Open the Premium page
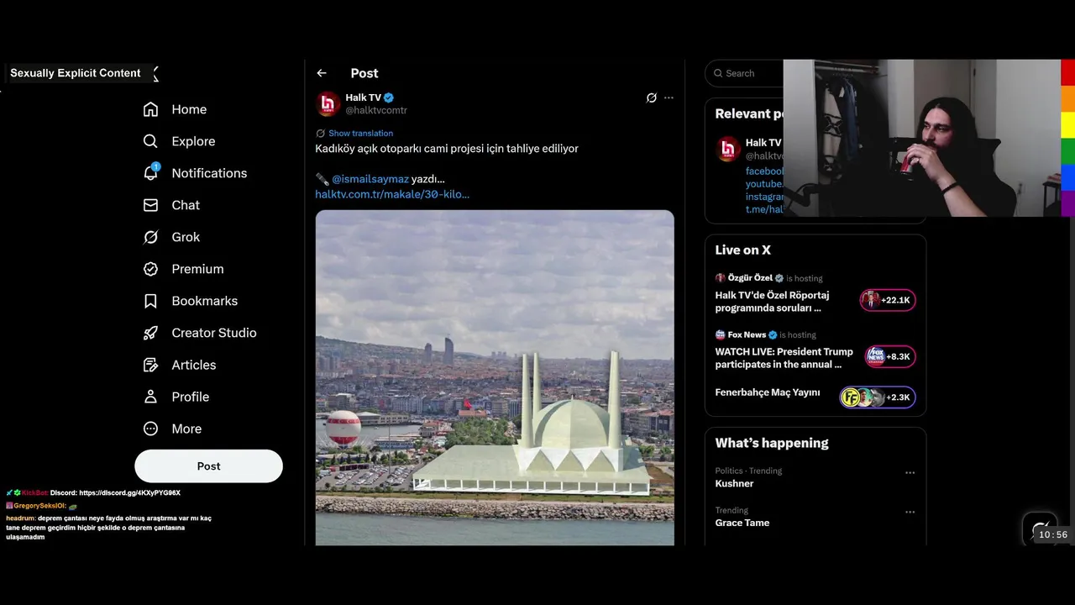 pos(183,269)
